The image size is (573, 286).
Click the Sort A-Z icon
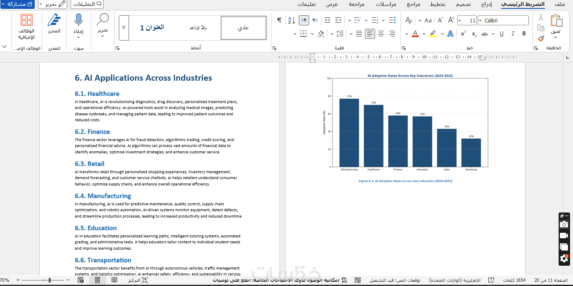tap(291, 20)
